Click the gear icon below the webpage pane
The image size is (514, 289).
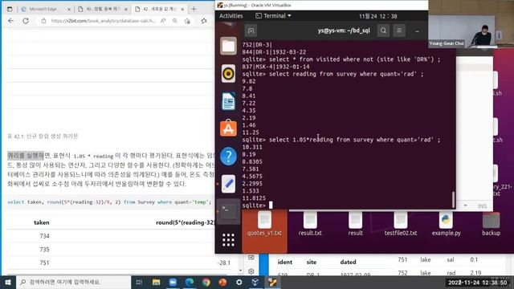(251, 271)
